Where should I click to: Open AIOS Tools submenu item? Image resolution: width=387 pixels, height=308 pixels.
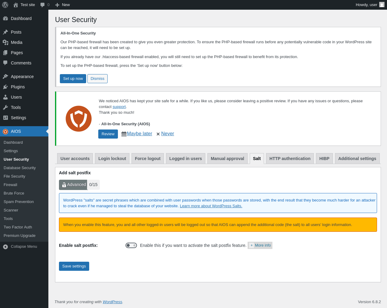click(24, 219)
